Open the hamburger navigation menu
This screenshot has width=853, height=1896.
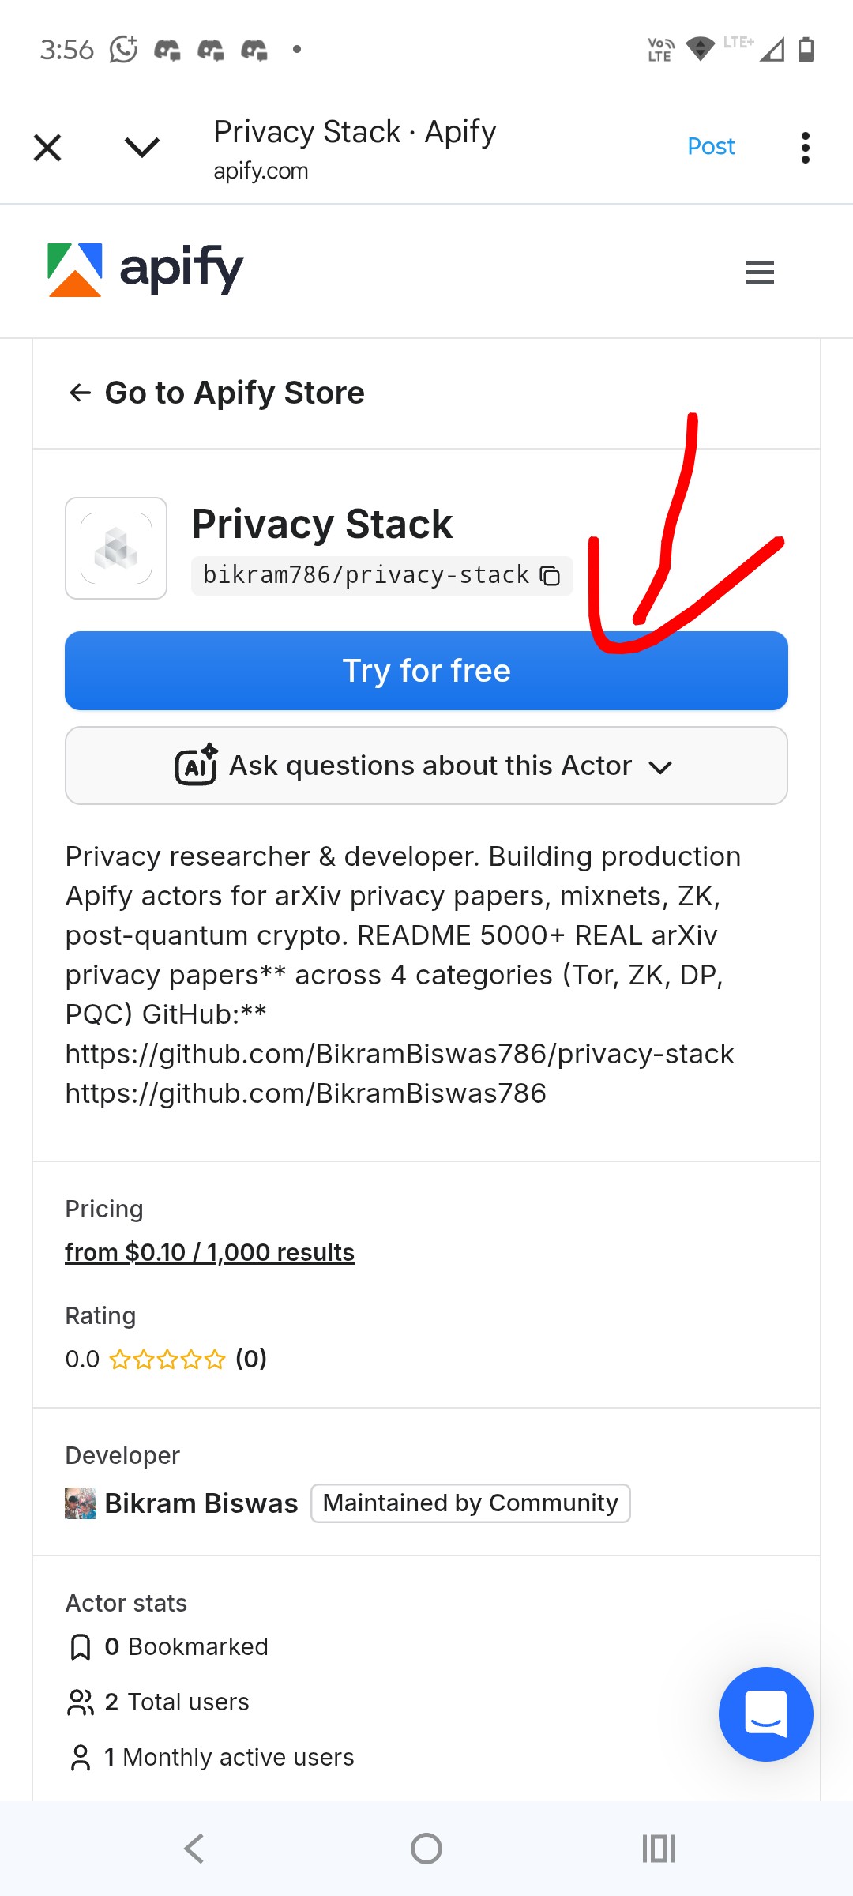coord(760,273)
